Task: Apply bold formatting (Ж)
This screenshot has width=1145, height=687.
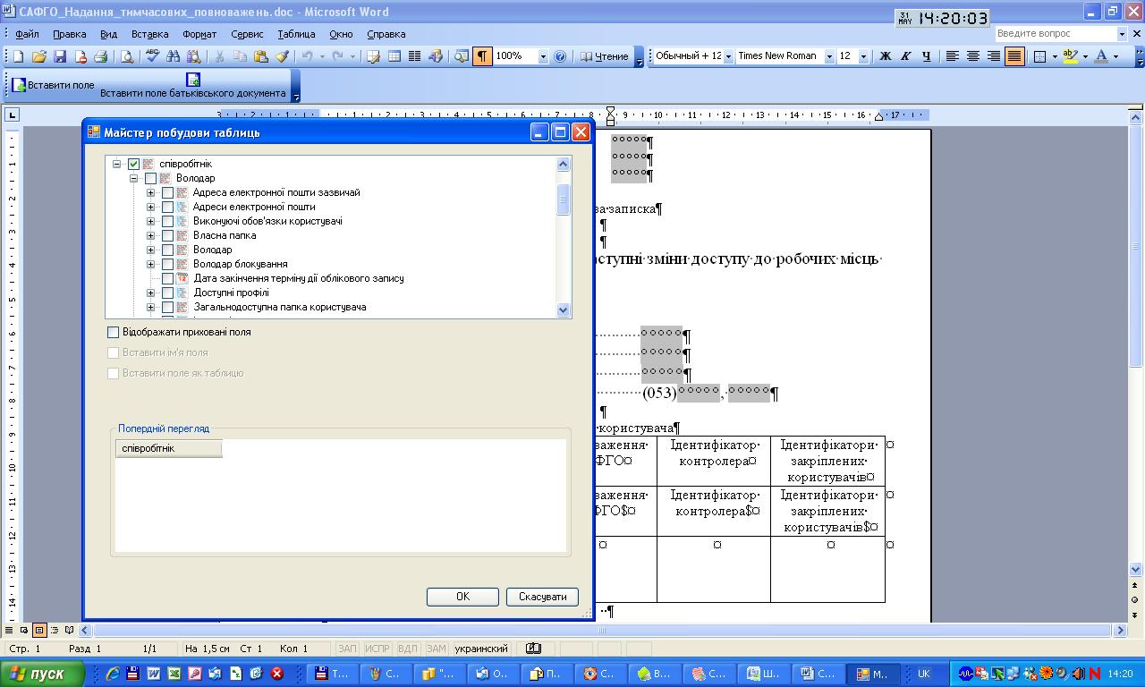Action: pos(886,56)
